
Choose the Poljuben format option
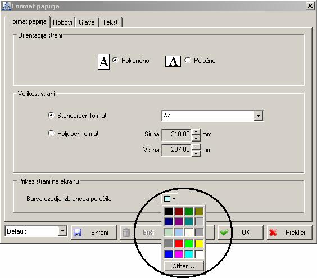coord(51,133)
